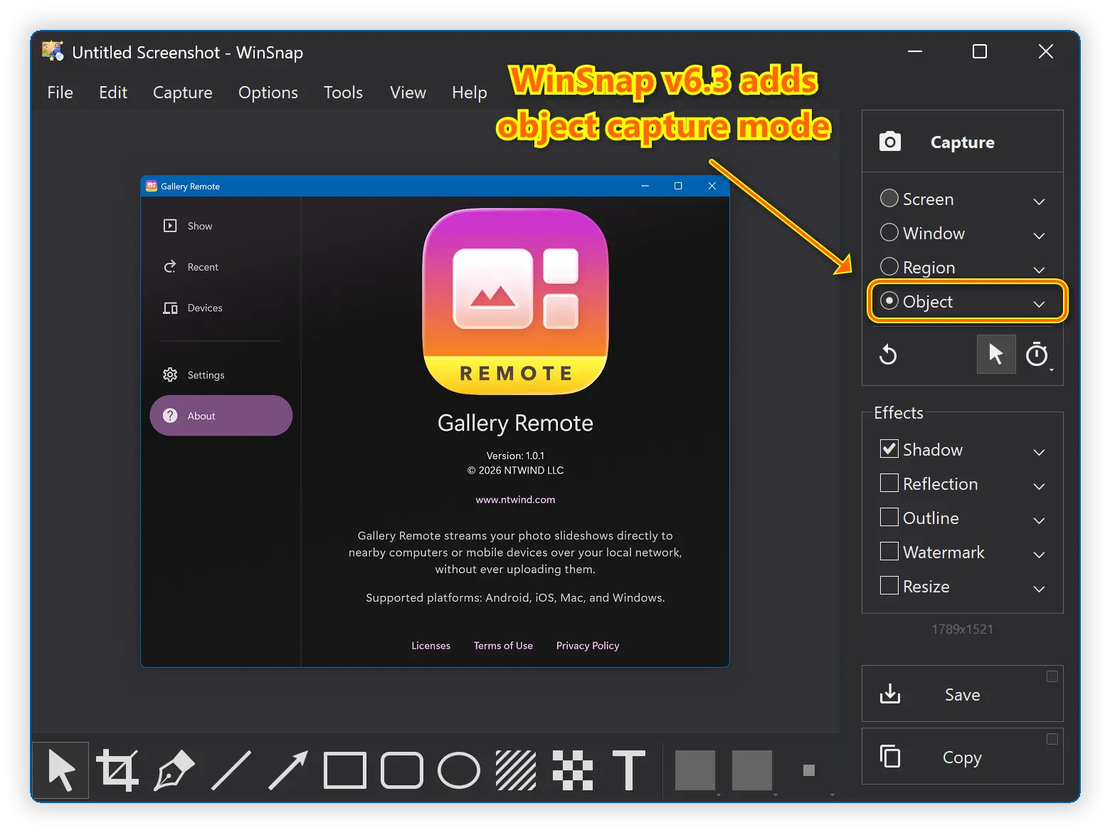The height and width of the screenshot is (833, 1110).
Task: Select the Text tool
Action: pos(629,770)
